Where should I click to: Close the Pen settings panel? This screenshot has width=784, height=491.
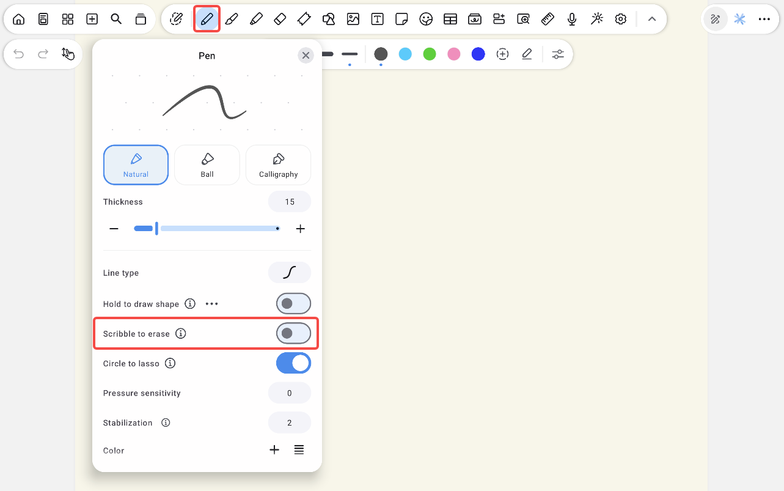point(306,56)
